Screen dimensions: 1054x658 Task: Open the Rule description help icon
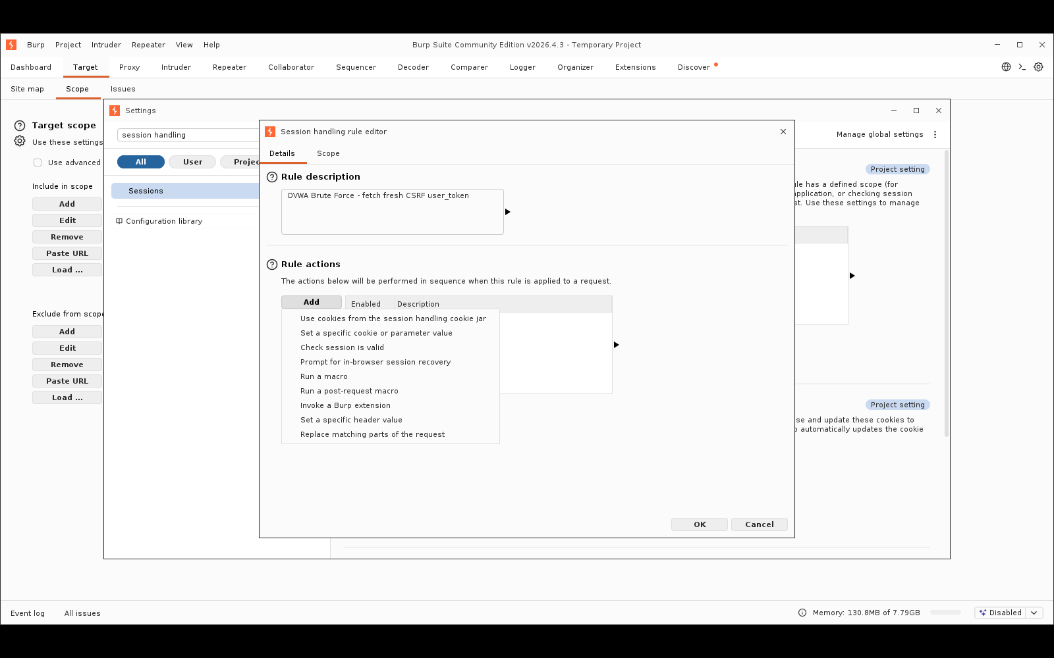[x=272, y=177]
